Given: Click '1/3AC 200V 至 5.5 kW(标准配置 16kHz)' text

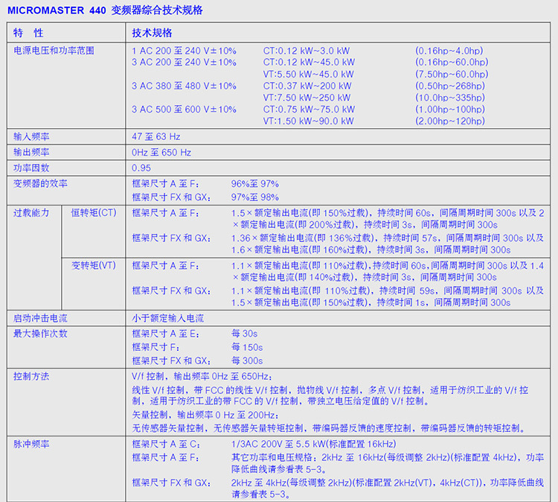Looking at the screenshot, I should pyautogui.click(x=313, y=445).
